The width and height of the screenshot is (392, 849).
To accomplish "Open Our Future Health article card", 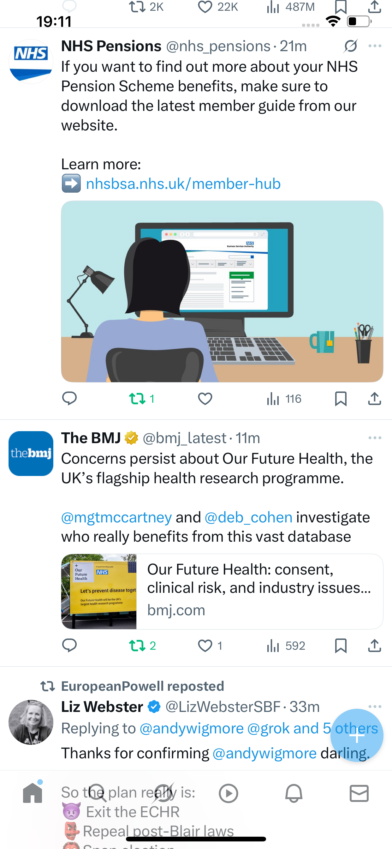I will 222,591.
